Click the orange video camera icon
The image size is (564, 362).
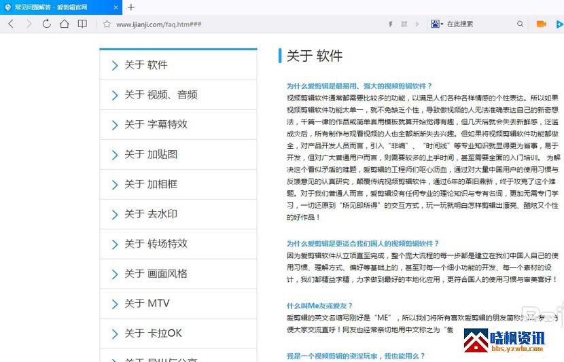click(x=541, y=24)
